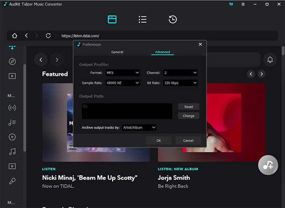Click the Tidal URL address bar
The width and height of the screenshot is (285, 208).
coord(168,36)
